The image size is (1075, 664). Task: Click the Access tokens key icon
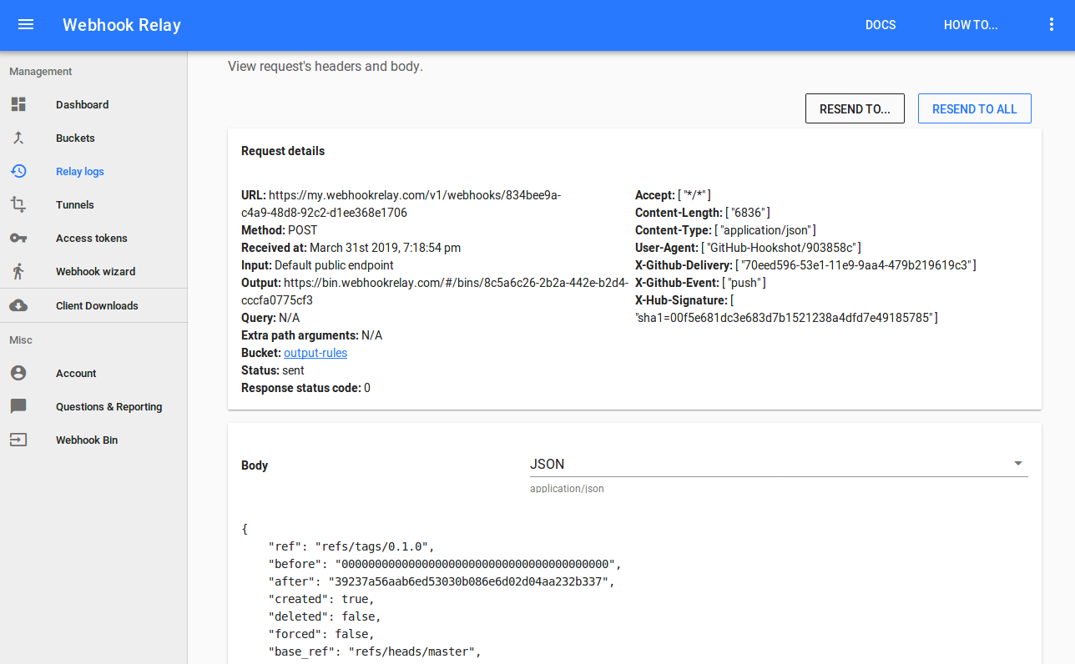[18, 238]
